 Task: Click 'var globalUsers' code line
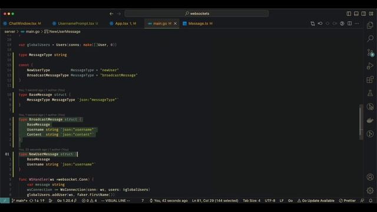68,45
